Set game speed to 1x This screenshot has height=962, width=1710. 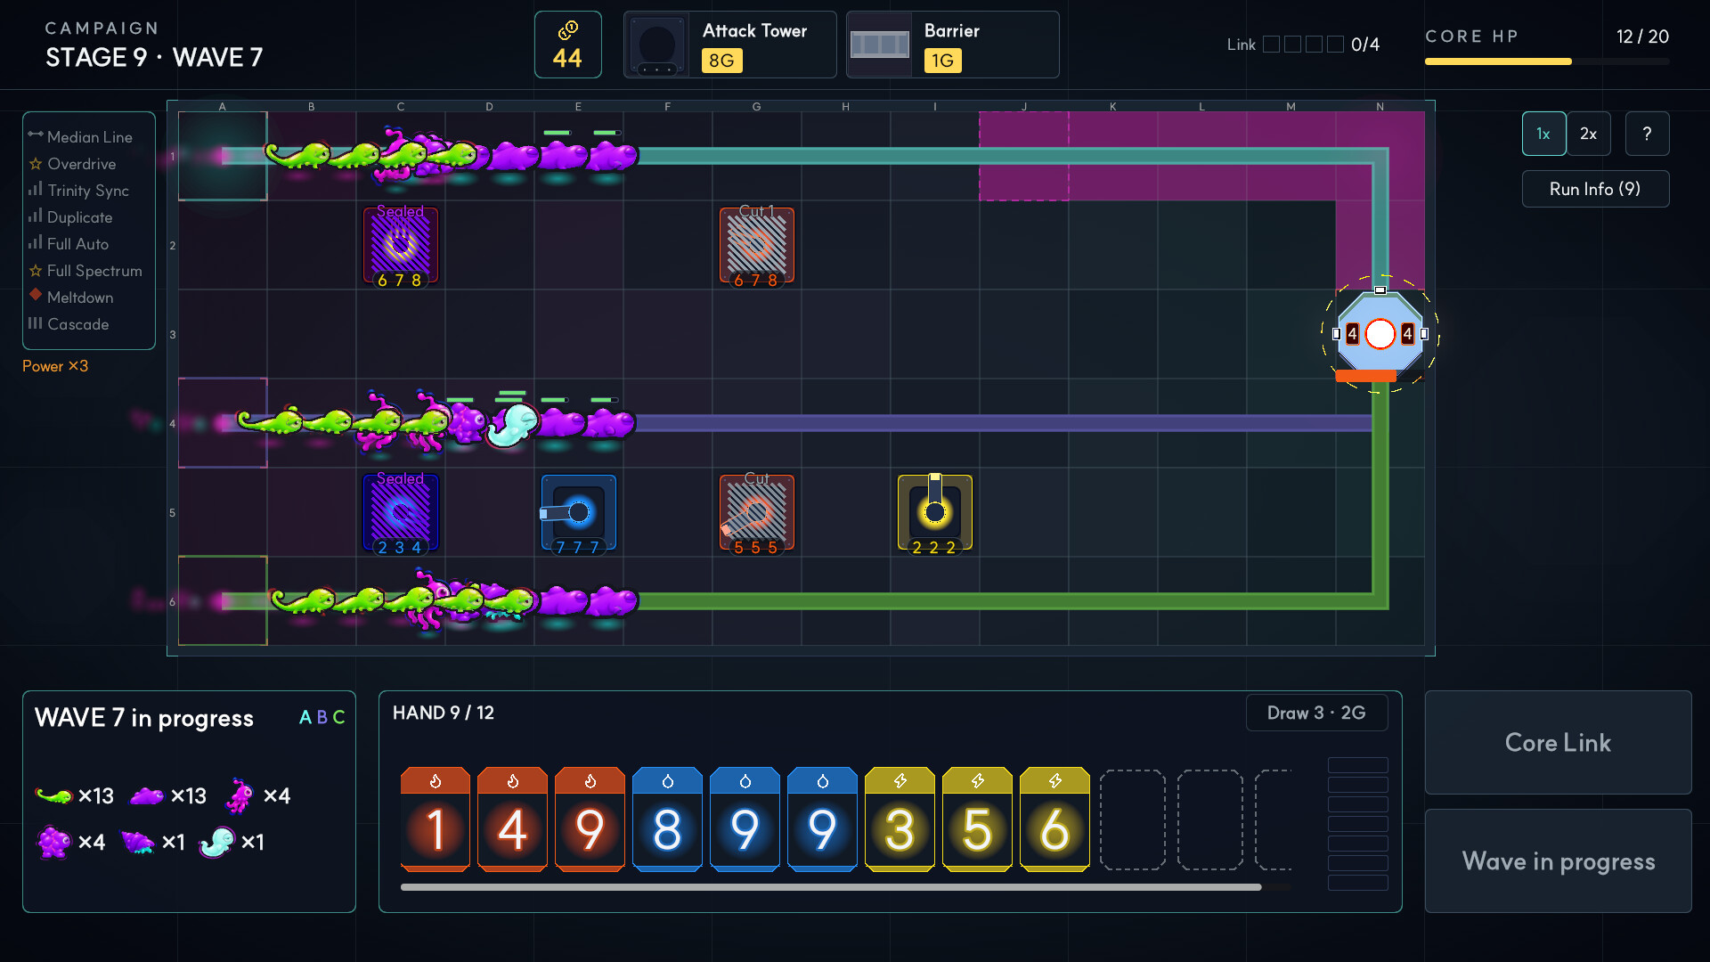1543,134
